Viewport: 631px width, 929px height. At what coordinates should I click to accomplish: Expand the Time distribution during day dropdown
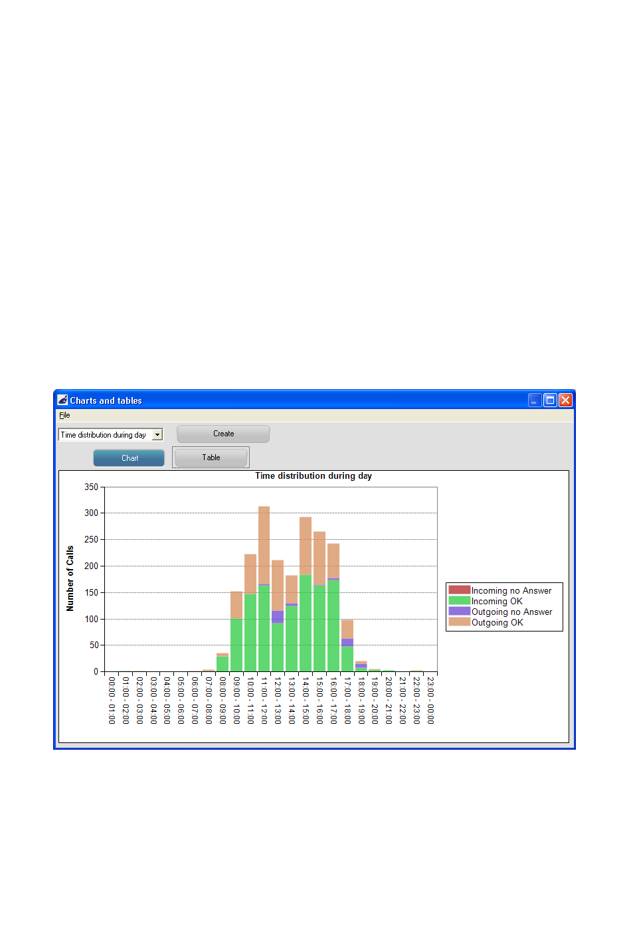(x=157, y=435)
